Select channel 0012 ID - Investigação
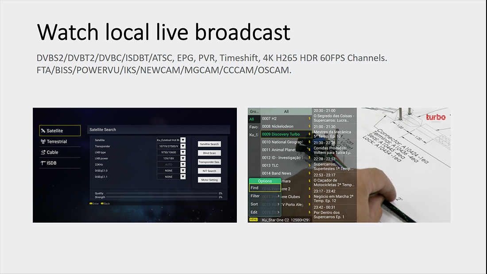This screenshot has width=487, height=274. pos(286,158)
